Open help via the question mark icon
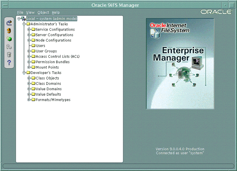237x171 pixels. point(9,63)
